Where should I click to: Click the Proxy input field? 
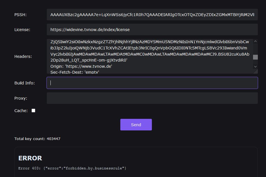coord(152,98)
